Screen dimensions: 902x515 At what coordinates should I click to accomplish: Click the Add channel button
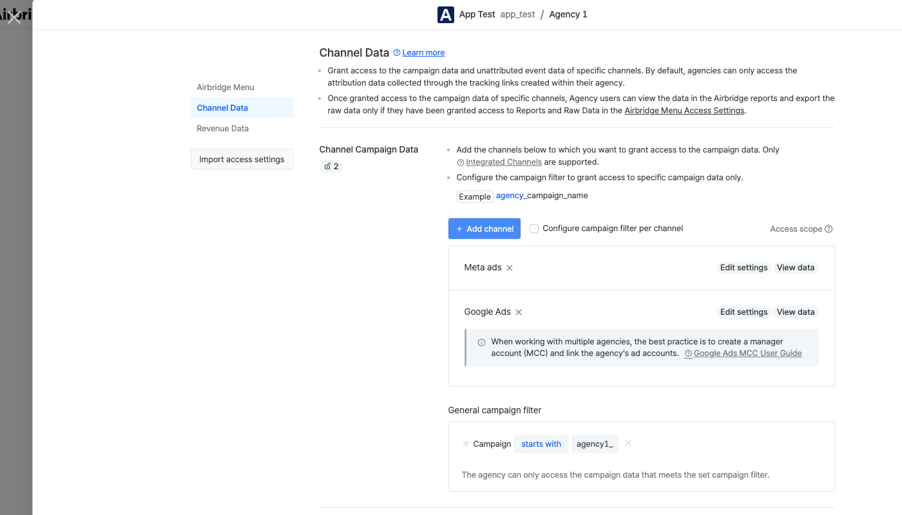click(x=485, y=229)
